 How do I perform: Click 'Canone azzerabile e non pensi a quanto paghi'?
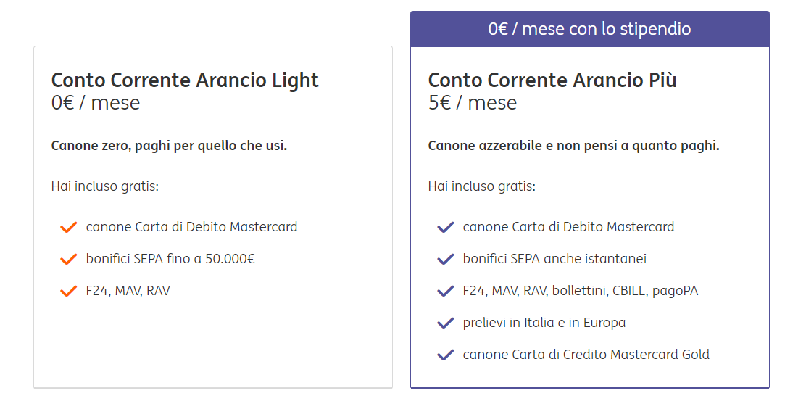[x=573, y=146]
